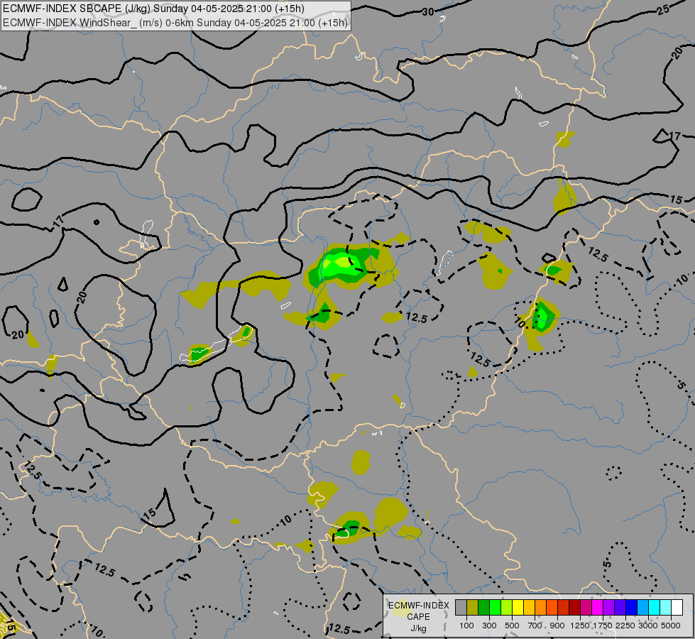Click the legend tick label 3000

click(648, 626)
